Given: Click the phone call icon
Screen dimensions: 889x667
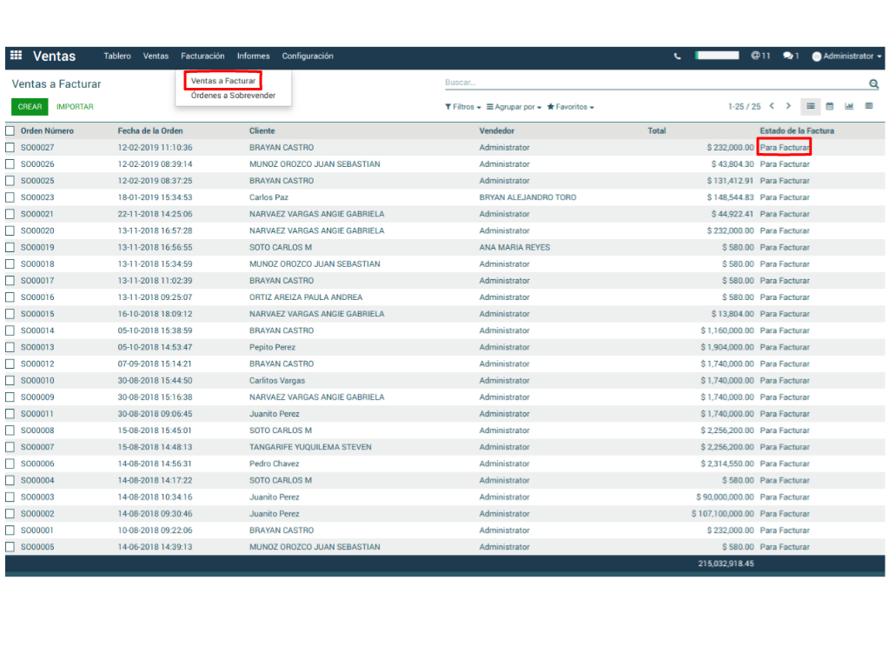Looking at the screenshot, I should [678, 57].
